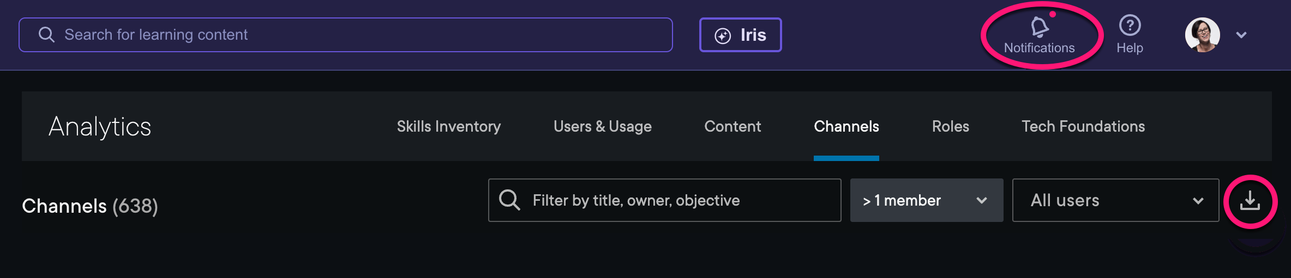Click the 'Filter by title, owner, objective' field
Viewport: 1291px width, 278px height.
click(x=676, y=200)
